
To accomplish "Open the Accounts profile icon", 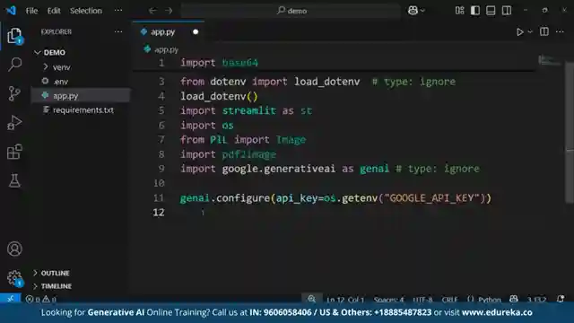I will [14, 249].
